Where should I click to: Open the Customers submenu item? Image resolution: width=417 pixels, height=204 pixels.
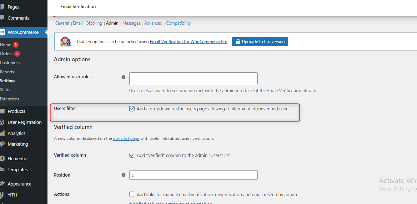(x=10, y=63)
